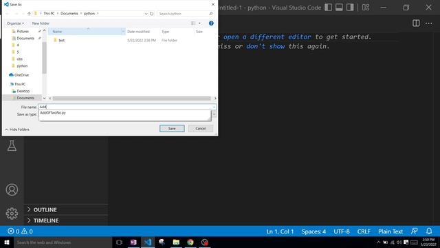Screen dimensions: 440x248
Task: Click the feedback icon in status bar
Action: click(414, 231)
